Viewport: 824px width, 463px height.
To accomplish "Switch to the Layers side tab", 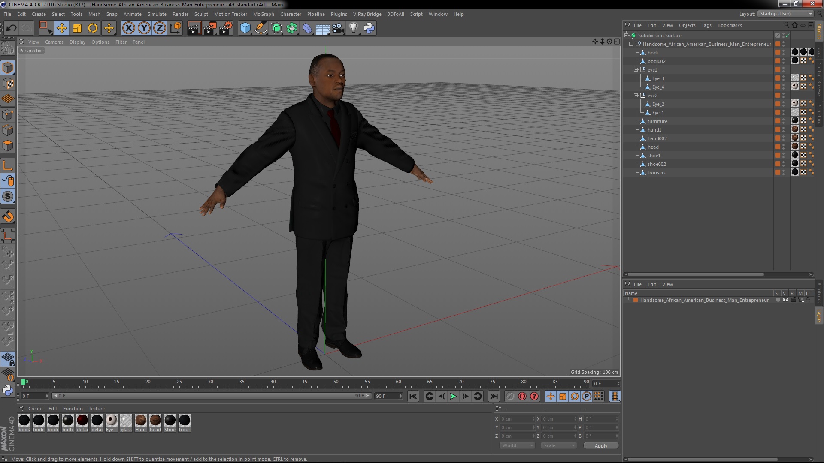I will pos(819,316).
